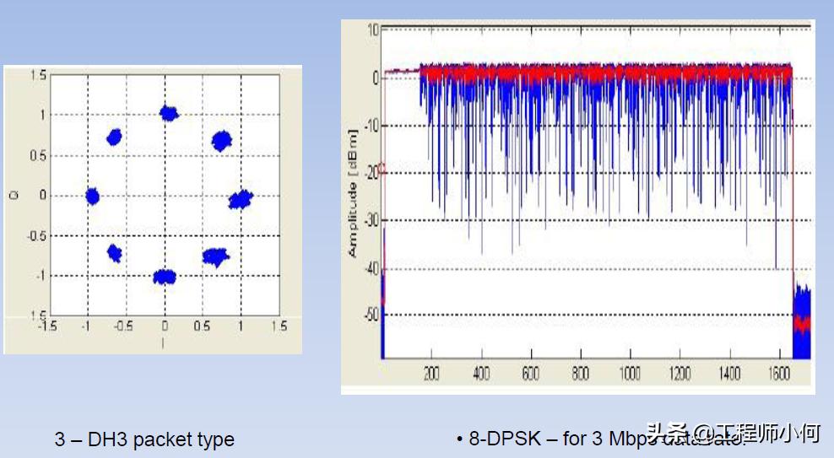Screen dimensions: 834x458
Task: Click the rightmost "1.5" tick on I axis
Action: click(x=279, y=326)
